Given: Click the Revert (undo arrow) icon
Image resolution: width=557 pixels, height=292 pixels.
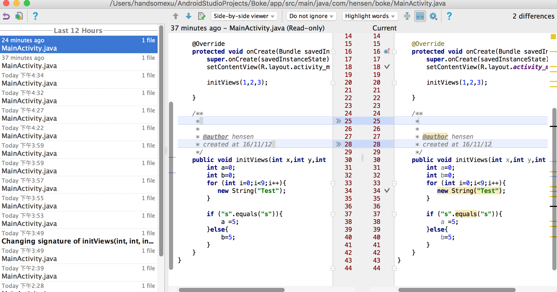Looking at the screenshot, I should [6, 16].
